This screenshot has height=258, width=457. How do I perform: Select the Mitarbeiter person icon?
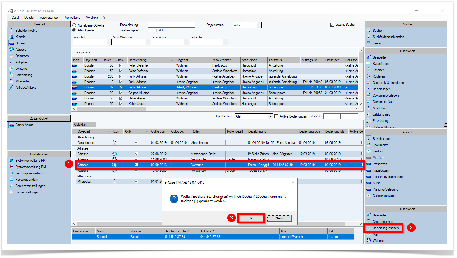click(x=12, y=81)
